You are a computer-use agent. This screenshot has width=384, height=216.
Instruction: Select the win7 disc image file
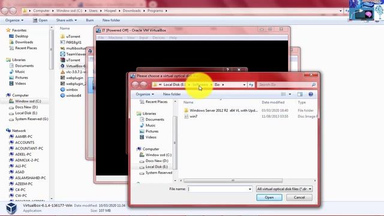tap(193, 116)
